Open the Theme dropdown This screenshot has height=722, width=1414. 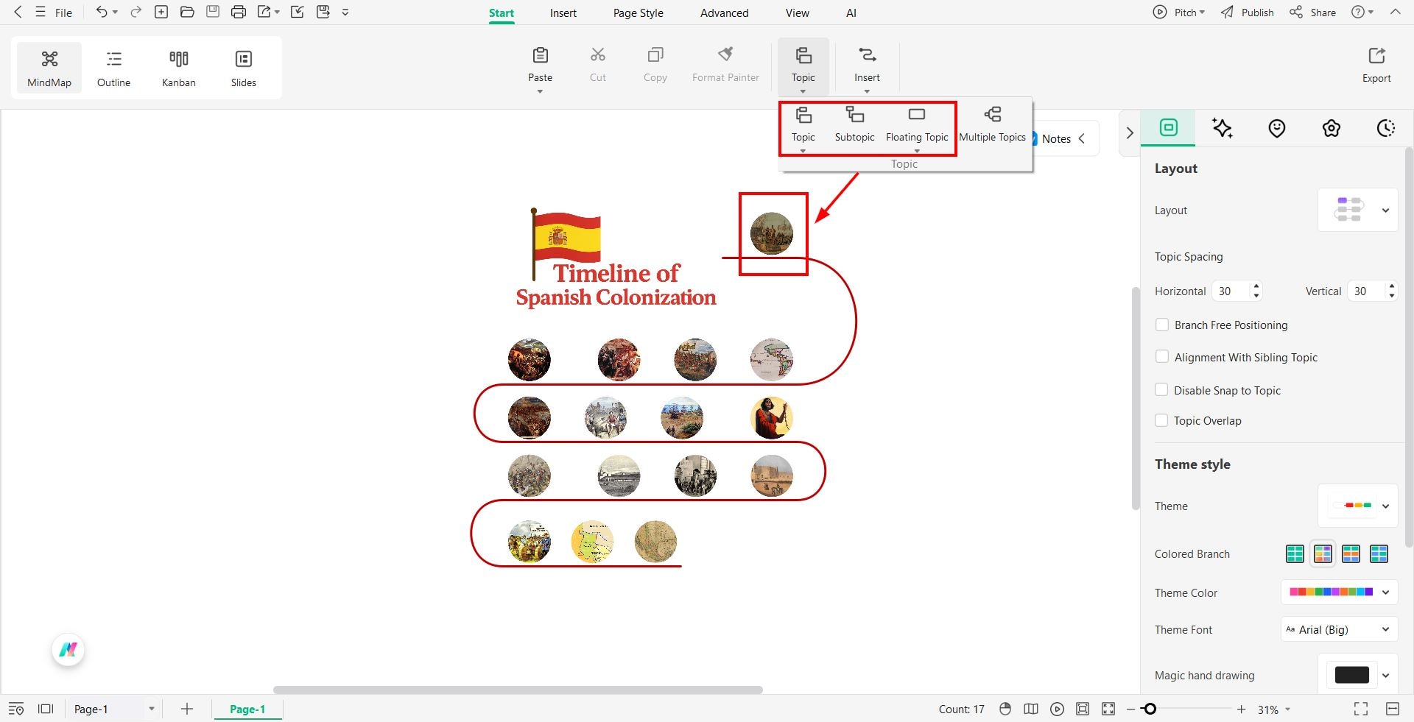pyautogui.click(x=1357, y=506)
